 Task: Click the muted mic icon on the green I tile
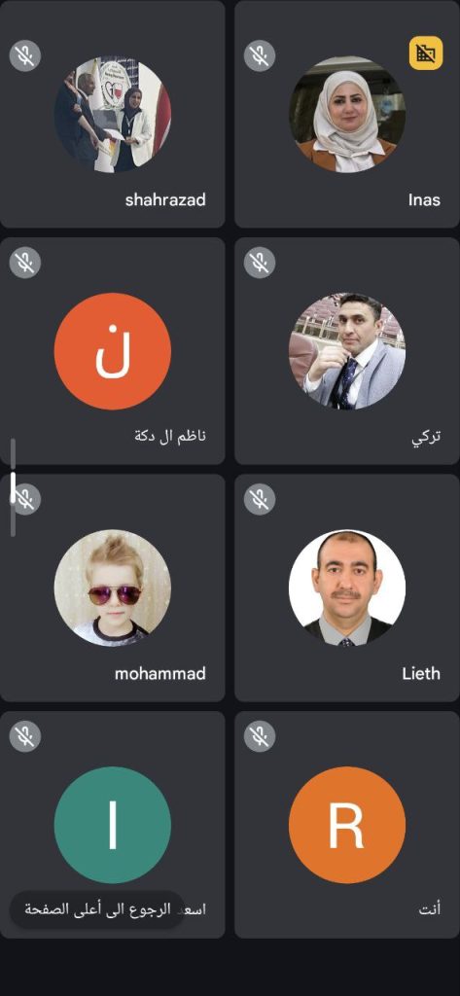point(25,736)
